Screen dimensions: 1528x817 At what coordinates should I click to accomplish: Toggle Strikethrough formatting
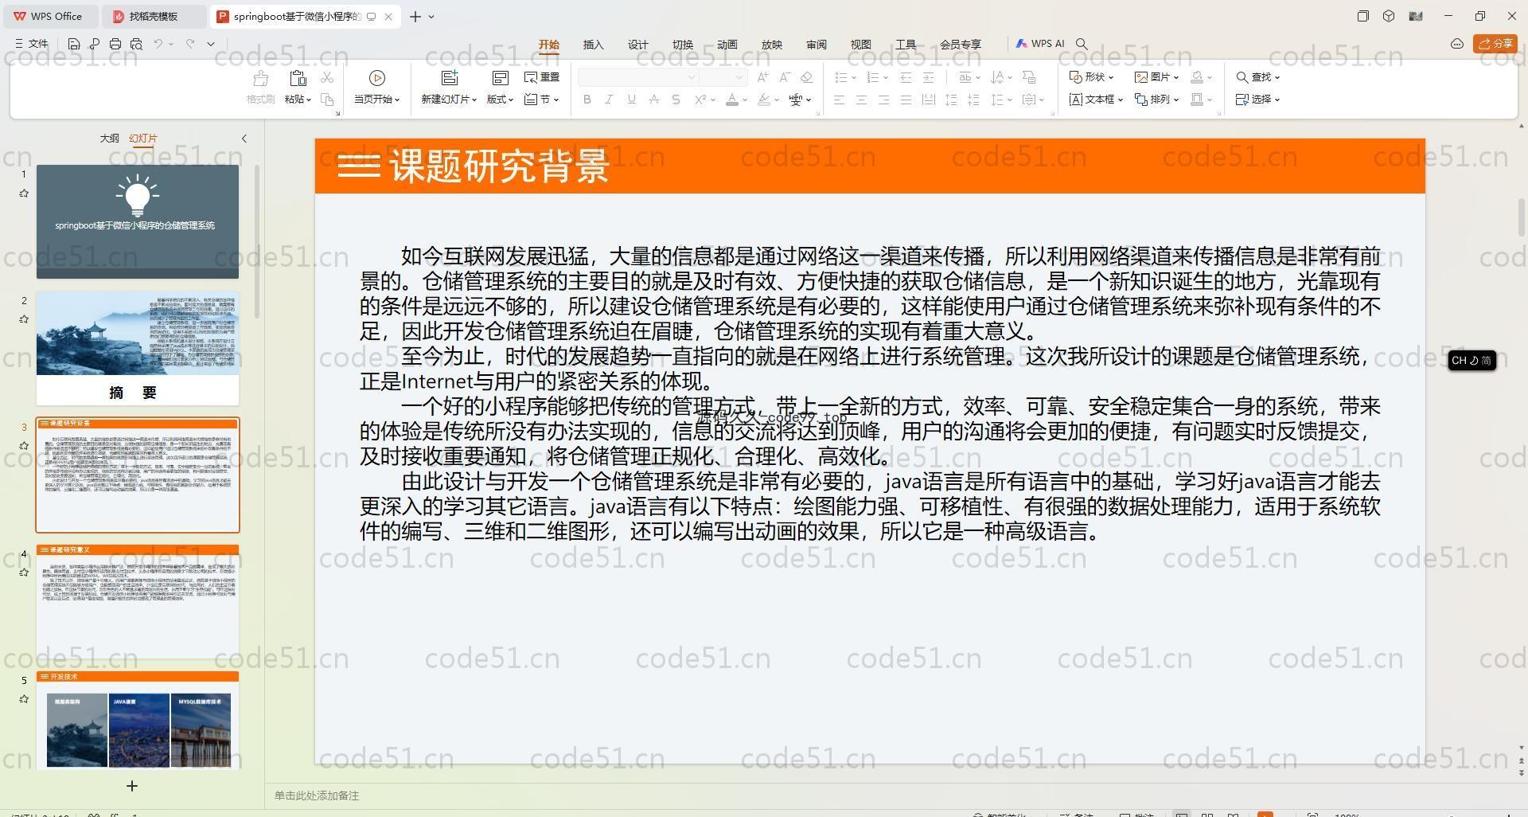[x=653, y=100]
